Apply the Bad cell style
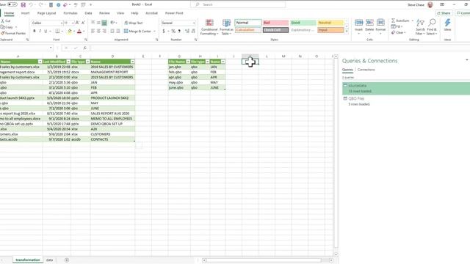The image size is (470, 264). (x=275, y=23)
